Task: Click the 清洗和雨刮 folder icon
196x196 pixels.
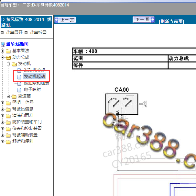Action: point(8,116)
